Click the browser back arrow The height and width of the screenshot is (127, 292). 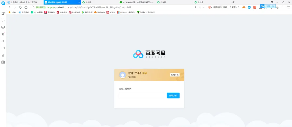click(9, 7)
